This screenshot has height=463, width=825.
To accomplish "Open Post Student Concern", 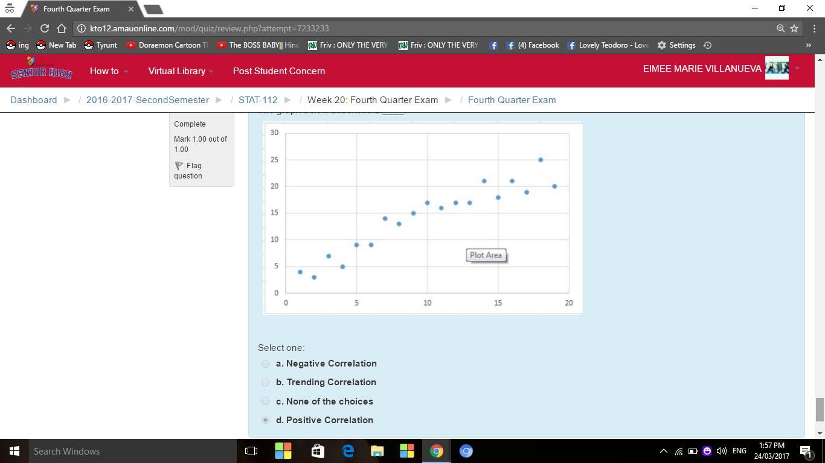I will [x=279, y=71].
